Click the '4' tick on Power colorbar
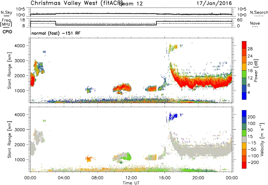The width and height of the screenshot is (268, 185). pyautogui.click(x=249, y=93)
